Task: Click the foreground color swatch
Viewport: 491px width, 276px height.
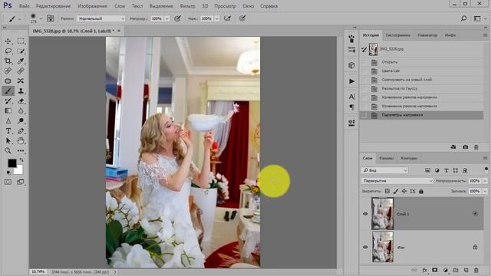Action: pos(12,163)
